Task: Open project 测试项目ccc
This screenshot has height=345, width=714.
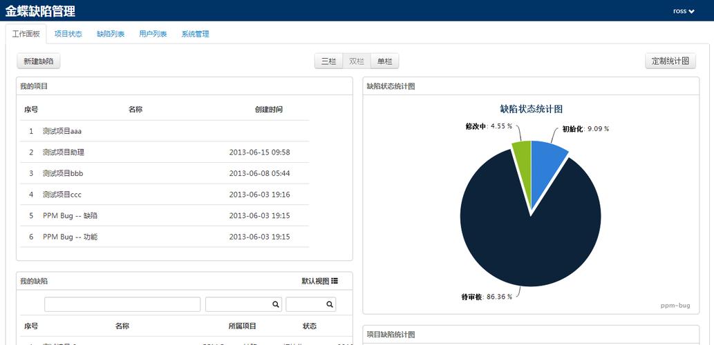Action: [62, 195]
